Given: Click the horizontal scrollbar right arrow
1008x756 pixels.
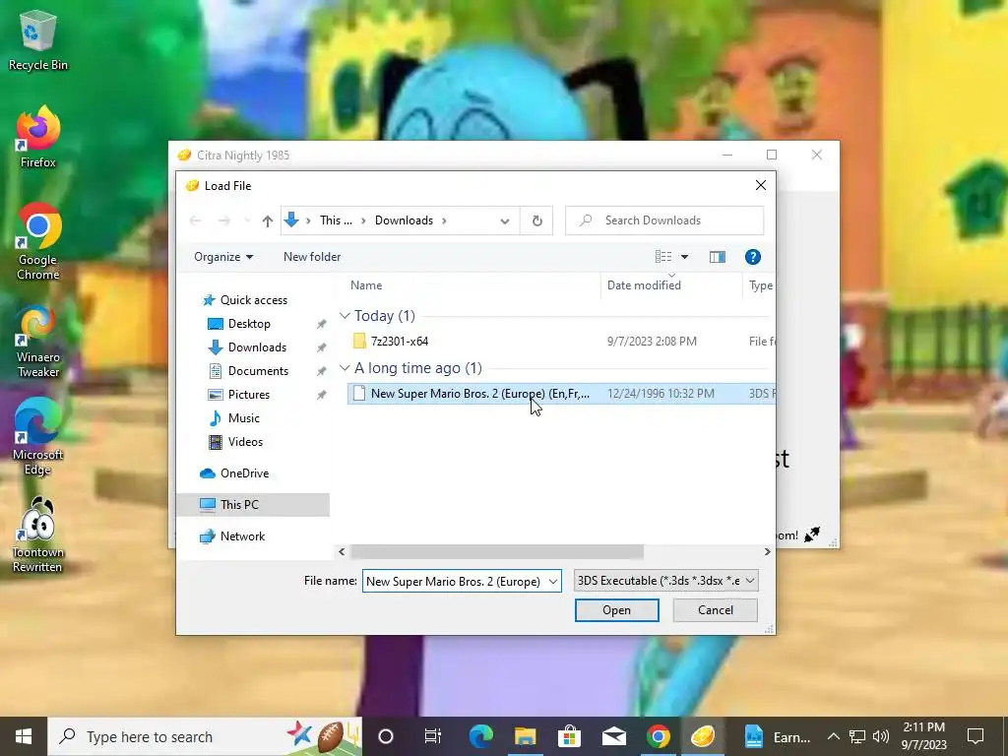Looking at the screenshot, I should (x=767, y=551).
